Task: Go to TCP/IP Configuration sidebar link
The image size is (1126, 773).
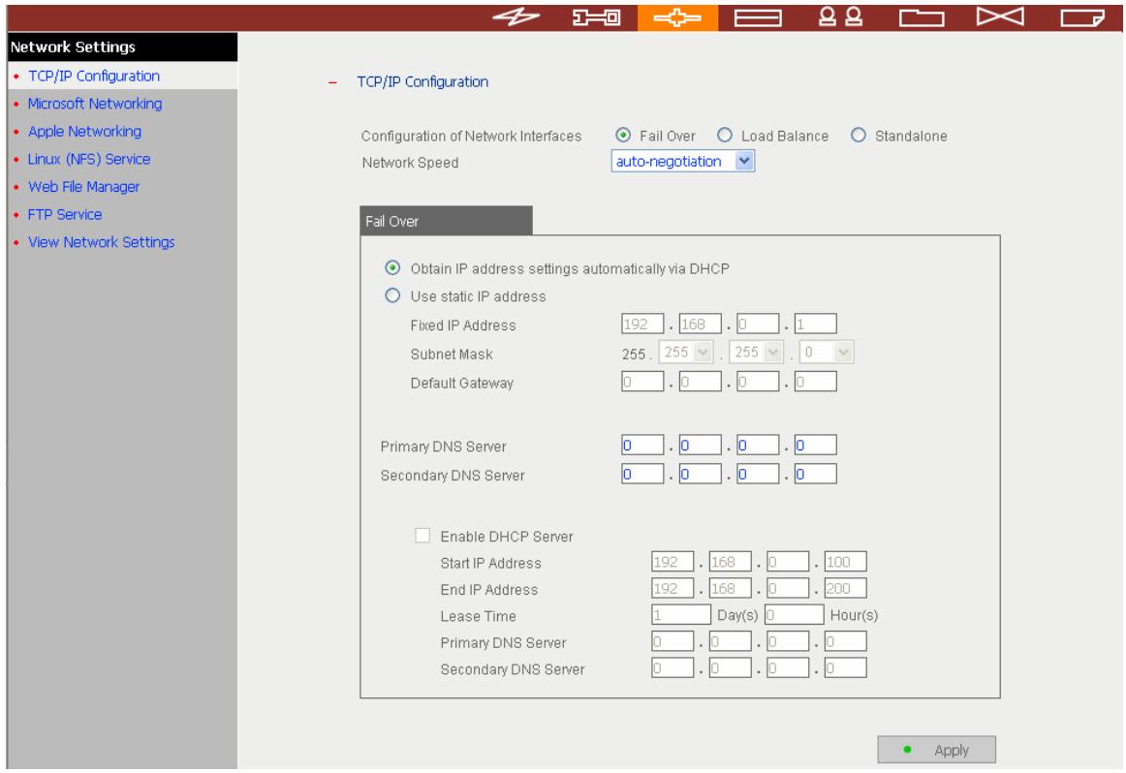Action: tap(94, 76)
